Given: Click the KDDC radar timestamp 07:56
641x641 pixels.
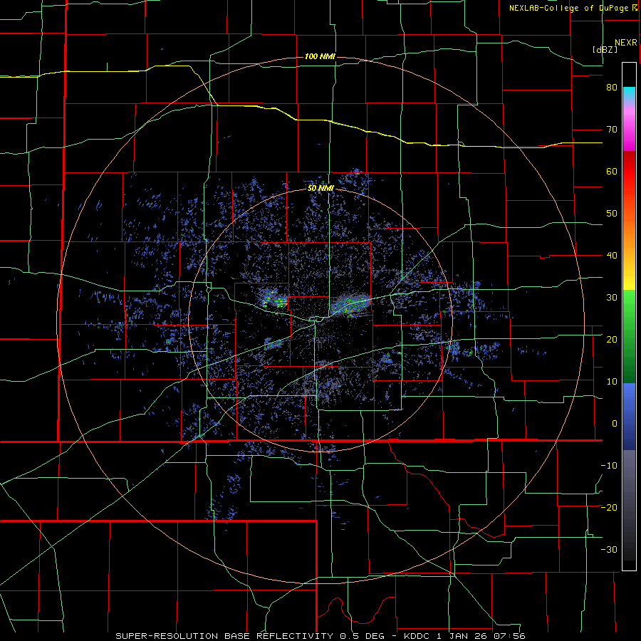Looking at the screenshot, I should tap(511, 636).
